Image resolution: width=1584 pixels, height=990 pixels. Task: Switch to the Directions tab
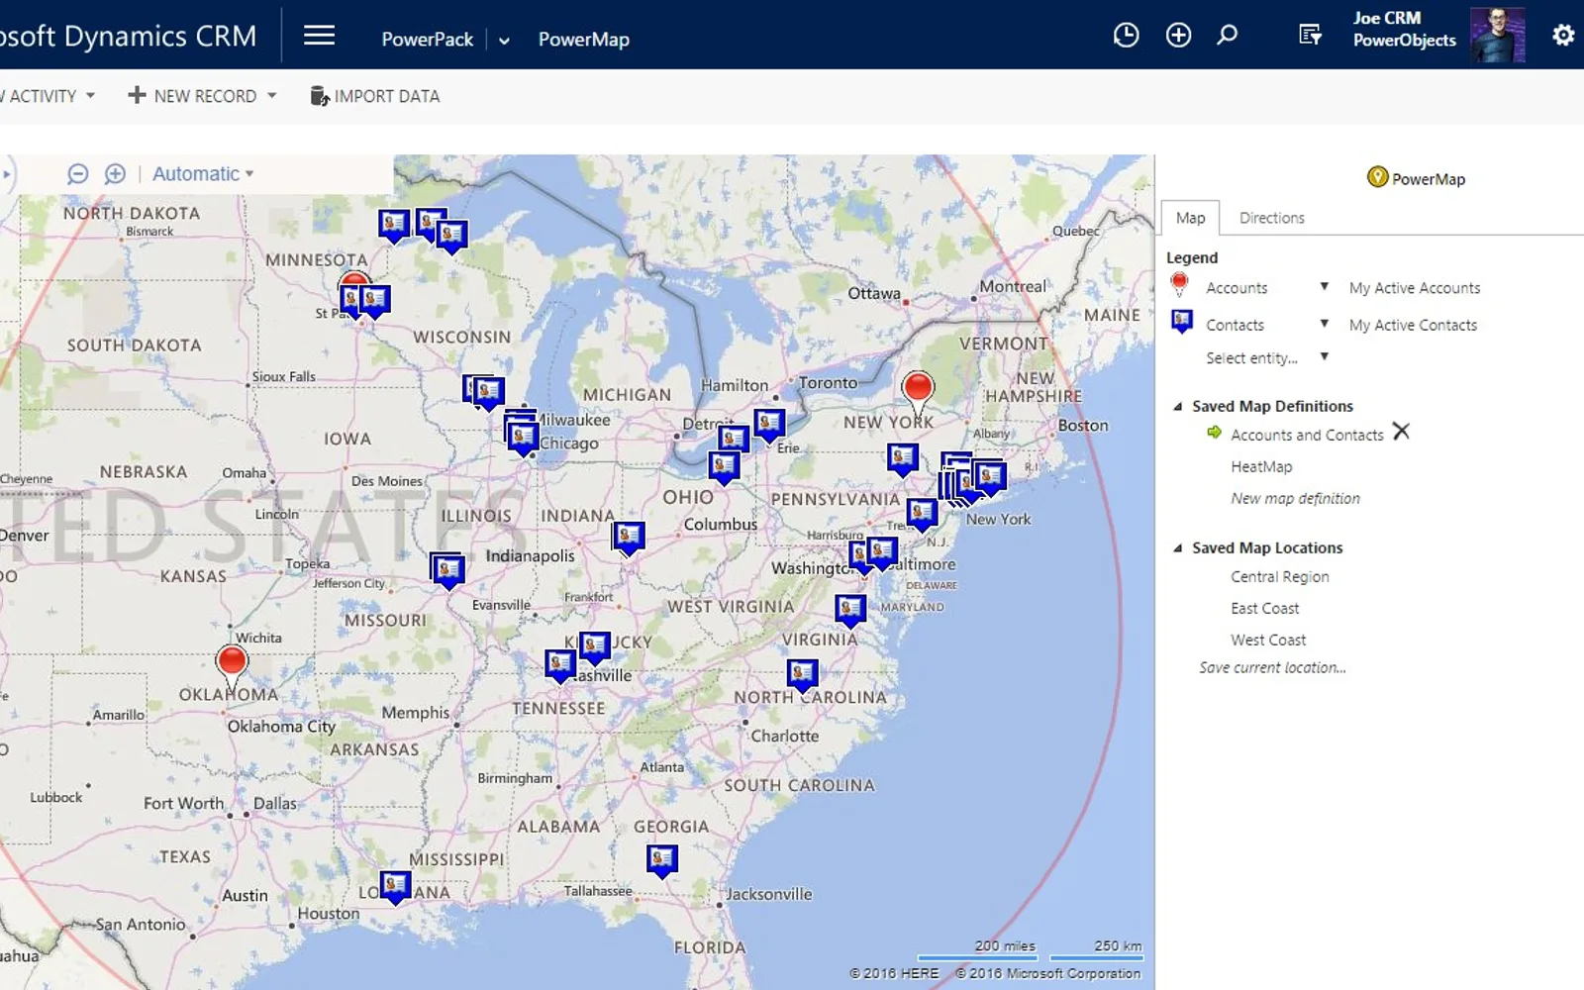[1271, 218]
